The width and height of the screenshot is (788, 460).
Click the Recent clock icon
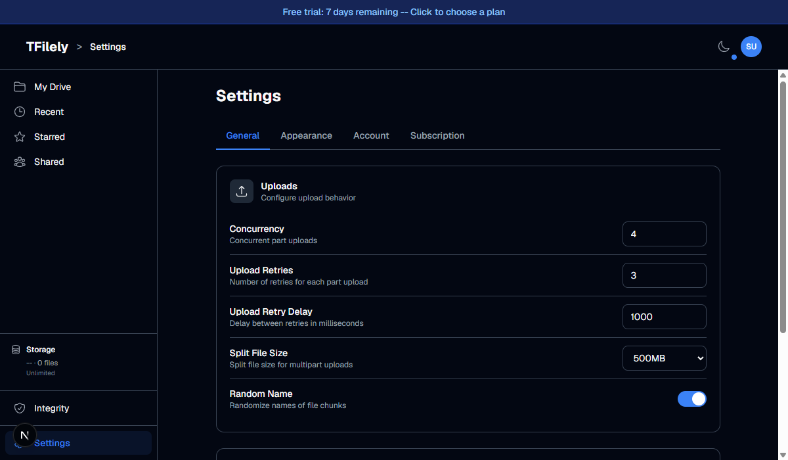[20, 112]
